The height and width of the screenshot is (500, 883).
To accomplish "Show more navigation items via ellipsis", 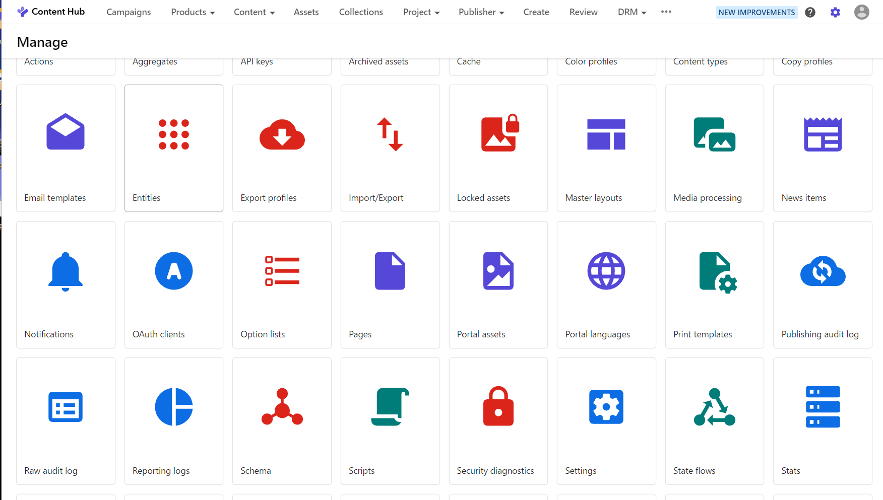I will [666, 12].
